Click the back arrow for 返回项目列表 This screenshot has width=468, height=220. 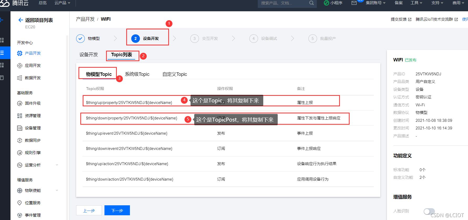pos(20,20)
